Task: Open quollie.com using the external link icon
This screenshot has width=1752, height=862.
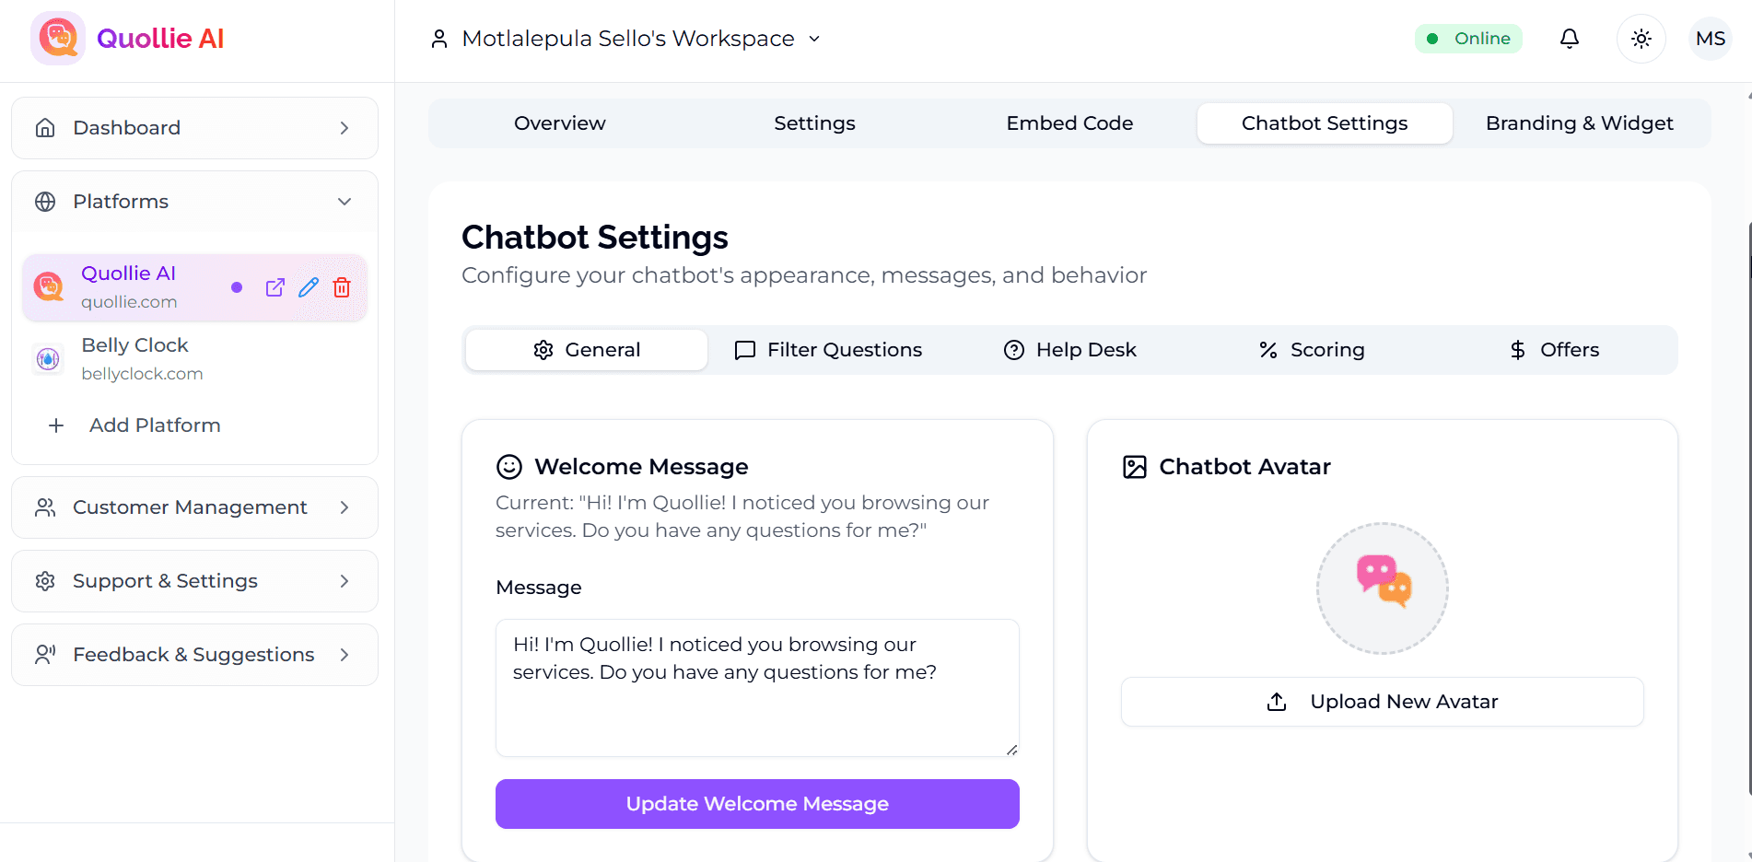Action: 274,287
